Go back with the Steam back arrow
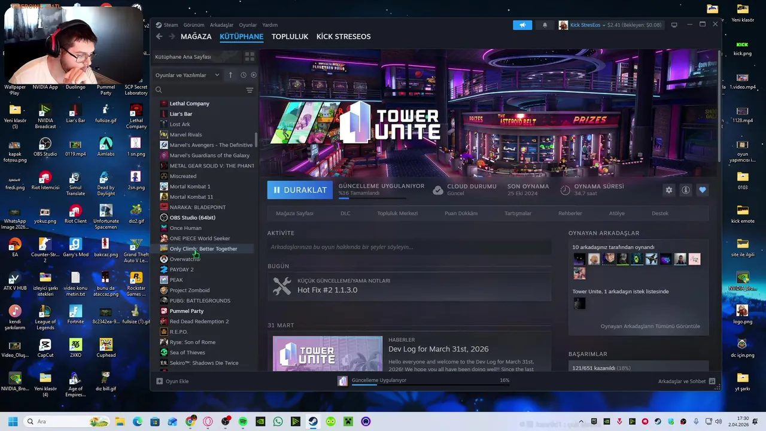The height and width of the screenshot is (431, 766). 159,37
